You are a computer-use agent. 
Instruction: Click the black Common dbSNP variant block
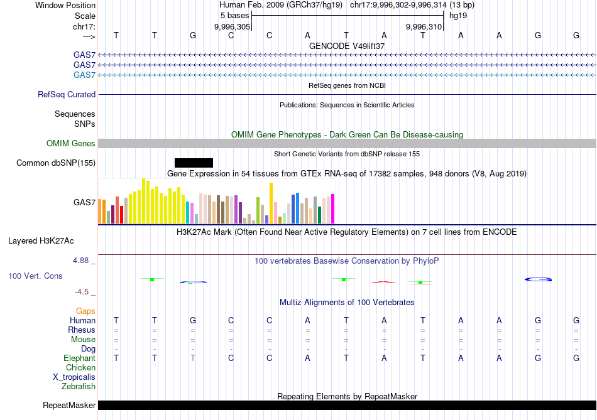pos(194,163)
